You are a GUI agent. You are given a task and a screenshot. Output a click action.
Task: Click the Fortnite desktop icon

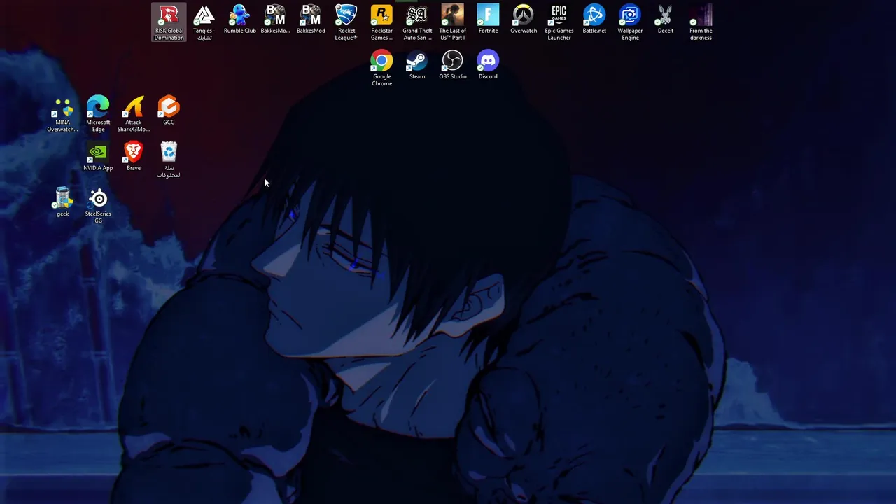(x=488, y=20)
